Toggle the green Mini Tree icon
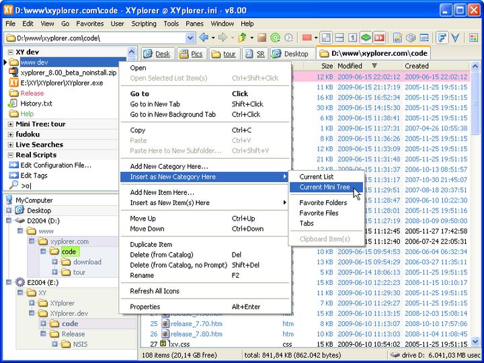 coord(366,38)
